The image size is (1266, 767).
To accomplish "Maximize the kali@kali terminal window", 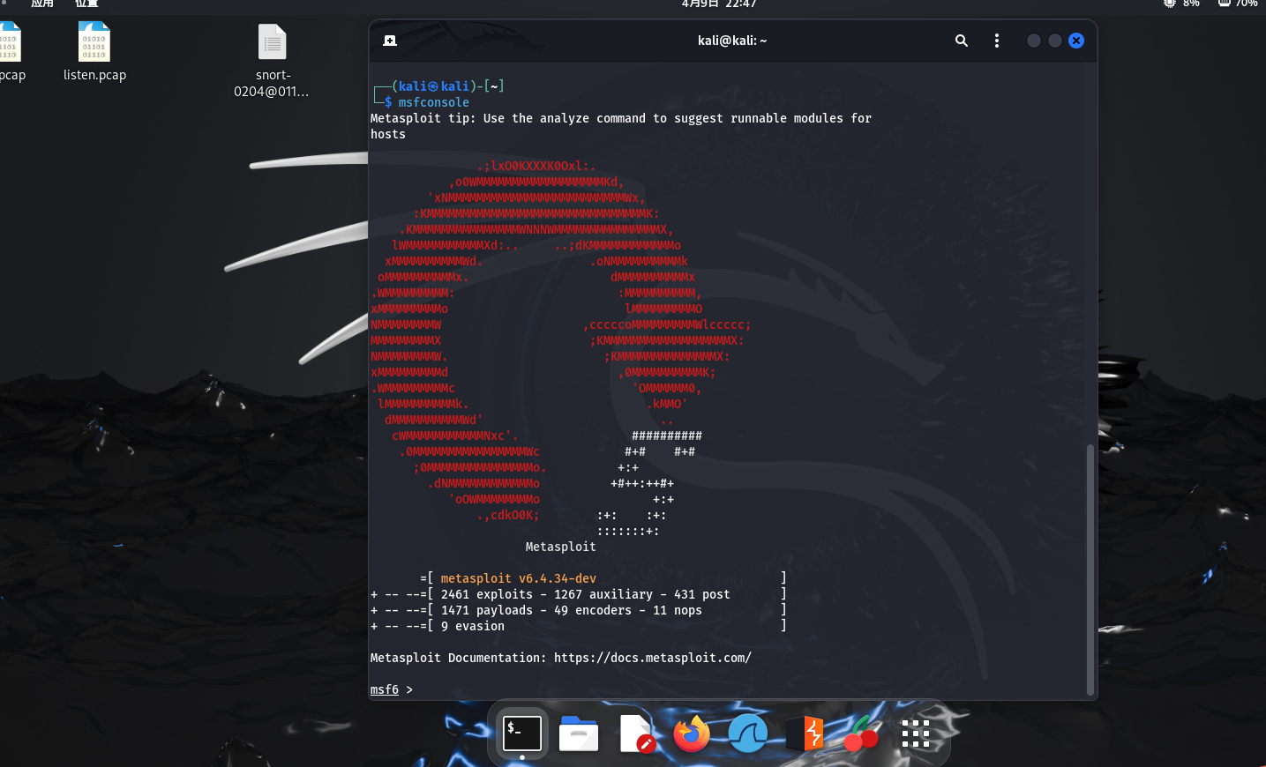I will coord(1055,41).
